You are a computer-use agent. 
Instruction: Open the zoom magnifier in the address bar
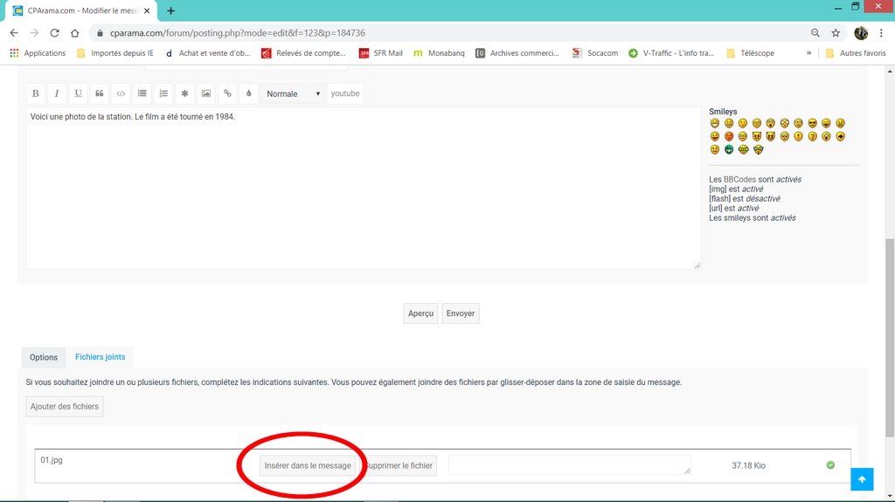point(815,33)
